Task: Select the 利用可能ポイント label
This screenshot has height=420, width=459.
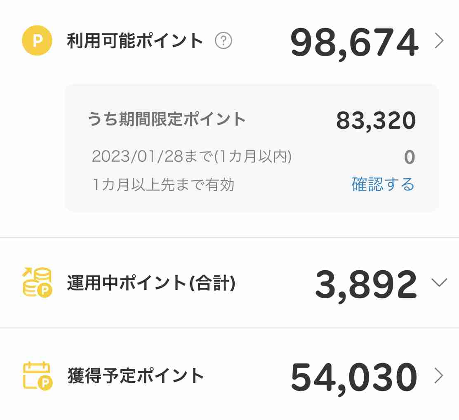Action: click(x=135, y=41)
